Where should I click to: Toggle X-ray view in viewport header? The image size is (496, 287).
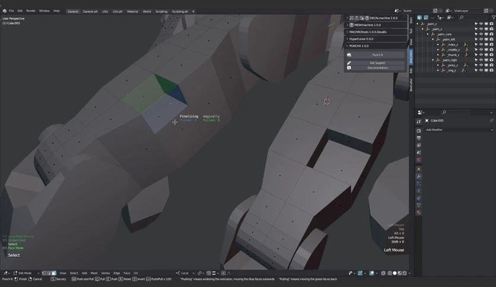coord(383,273)
